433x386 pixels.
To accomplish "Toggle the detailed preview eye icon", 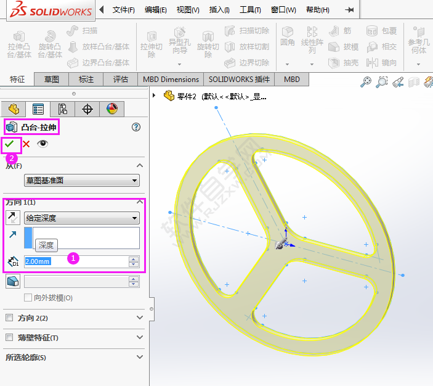I will point(42,144).
